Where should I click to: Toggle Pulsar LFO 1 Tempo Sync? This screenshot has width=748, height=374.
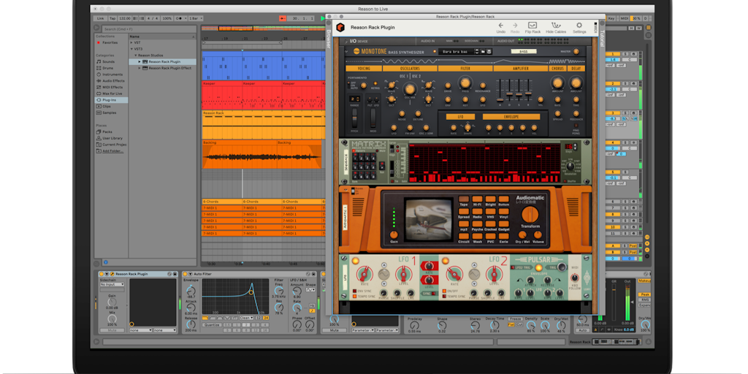tap(354, 297)
